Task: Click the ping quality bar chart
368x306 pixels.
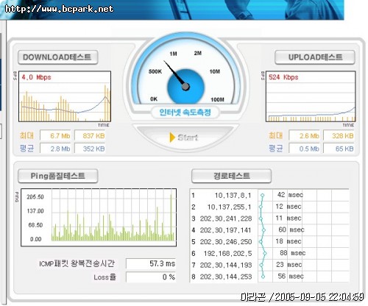Action: pos(99,217)
